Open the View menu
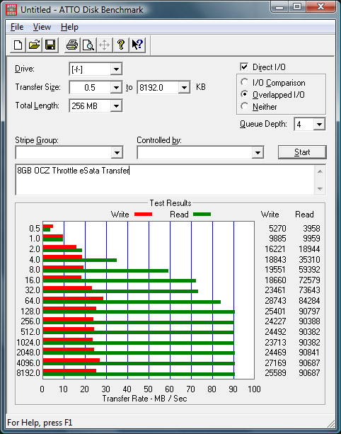This screenshot has width=341, height=434. 42,27
